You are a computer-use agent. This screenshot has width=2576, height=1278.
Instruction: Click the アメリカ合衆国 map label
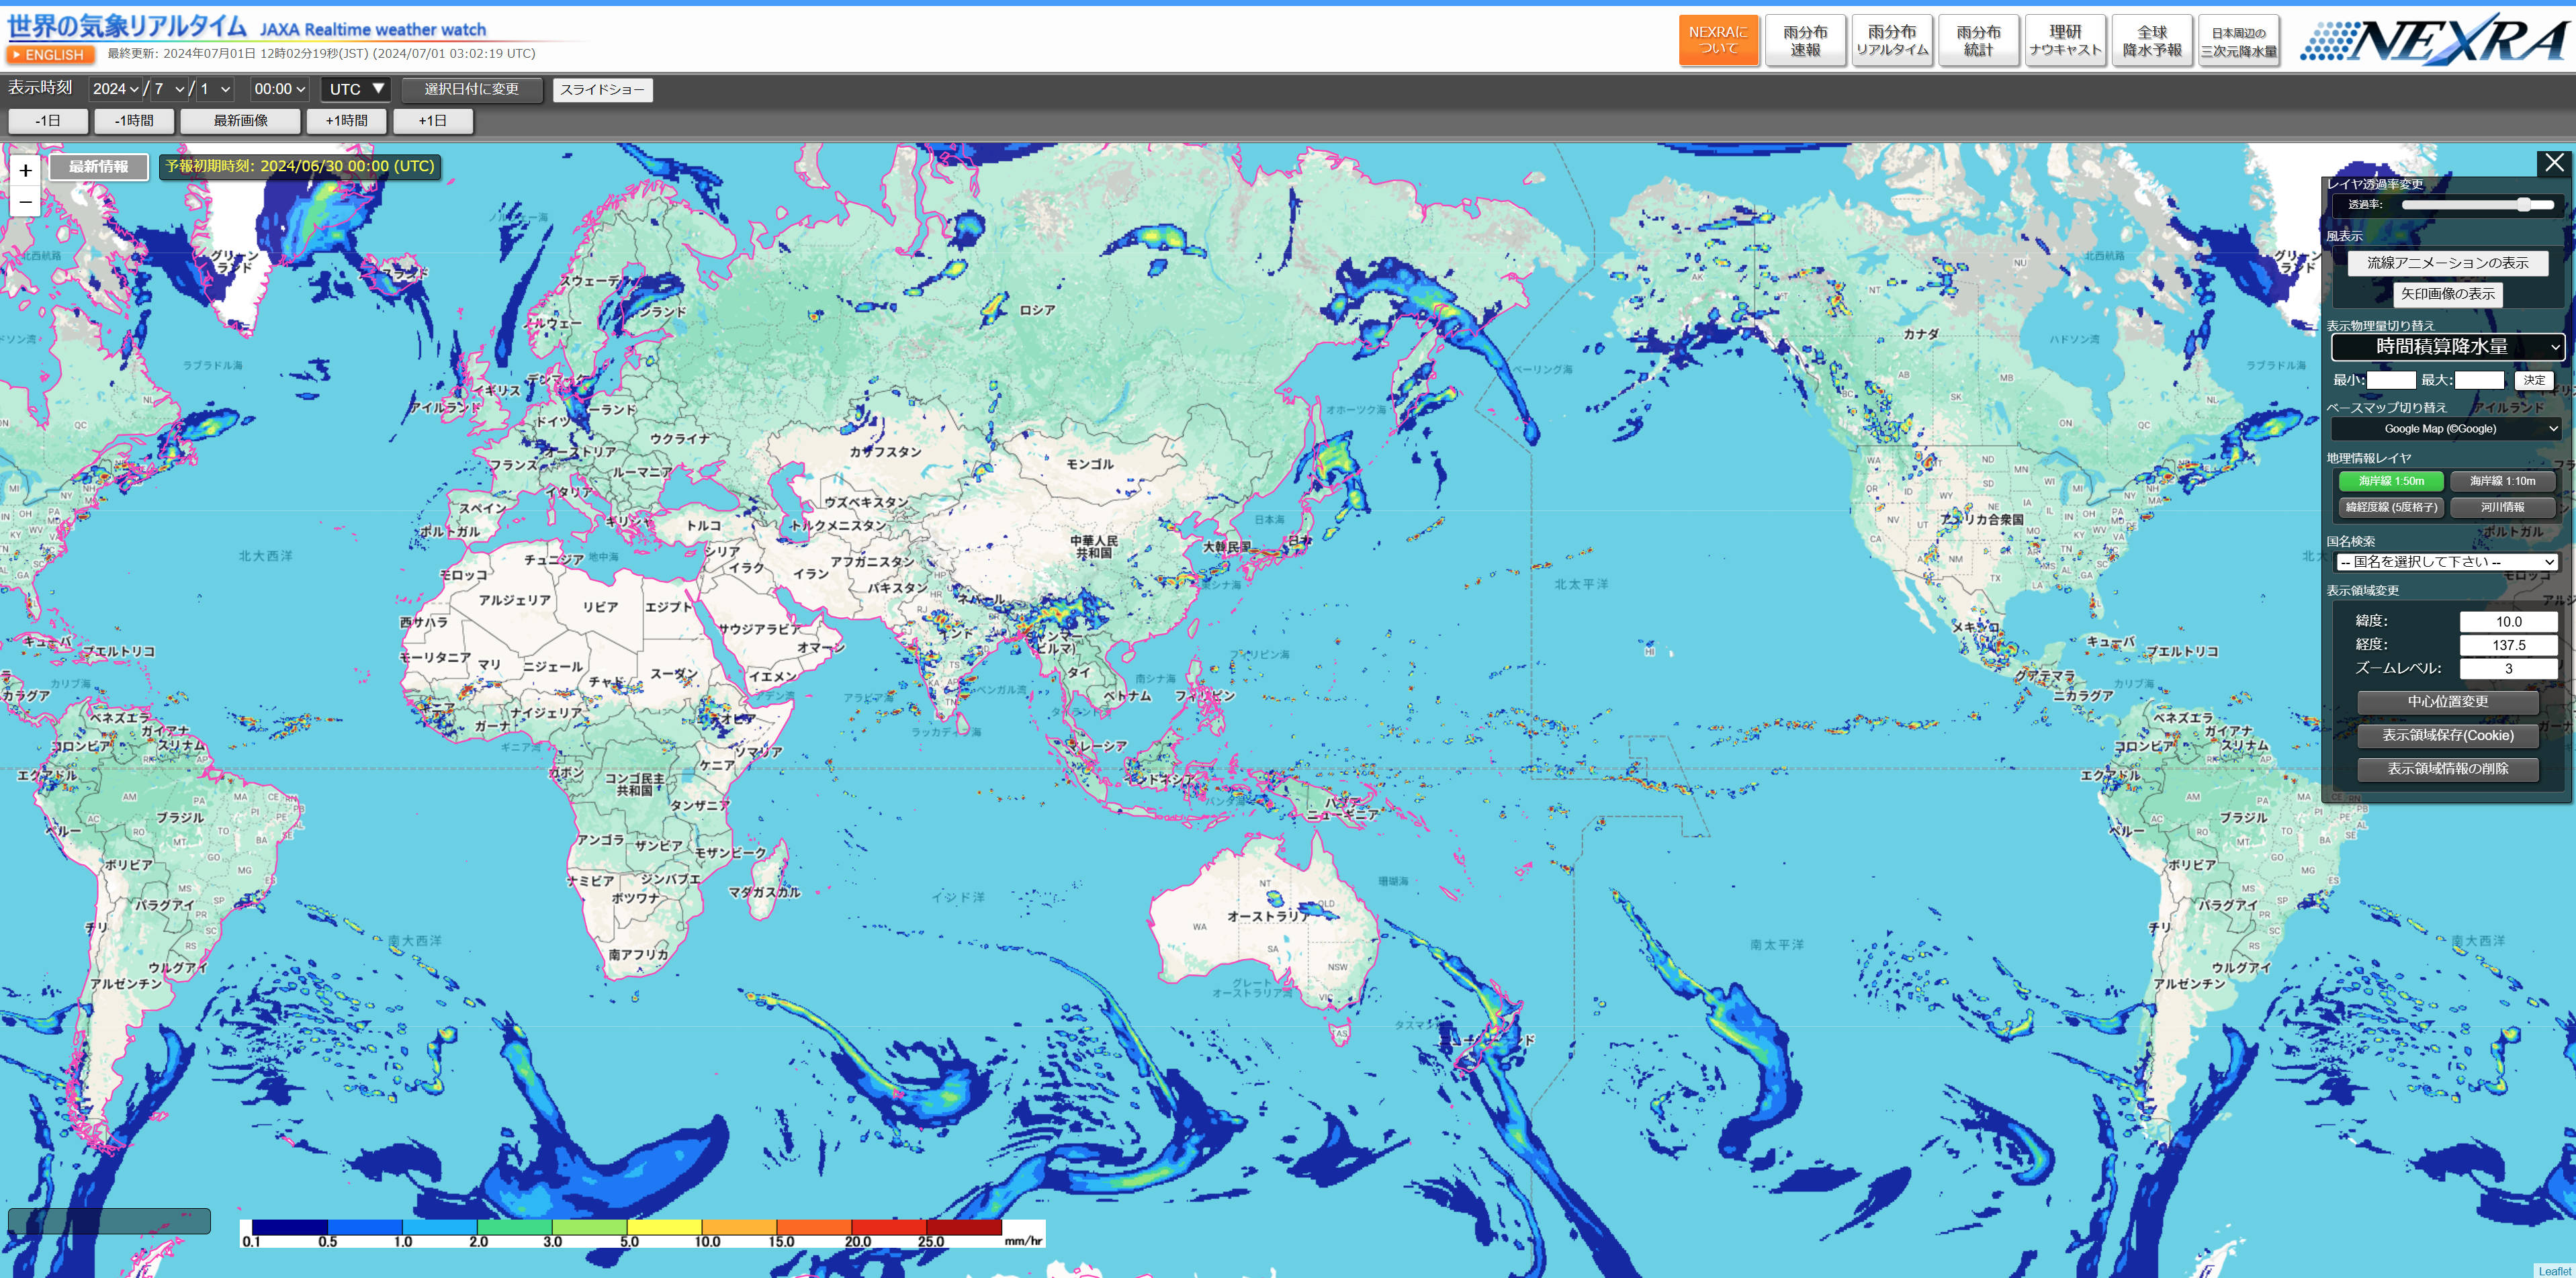click(1981, 520)
